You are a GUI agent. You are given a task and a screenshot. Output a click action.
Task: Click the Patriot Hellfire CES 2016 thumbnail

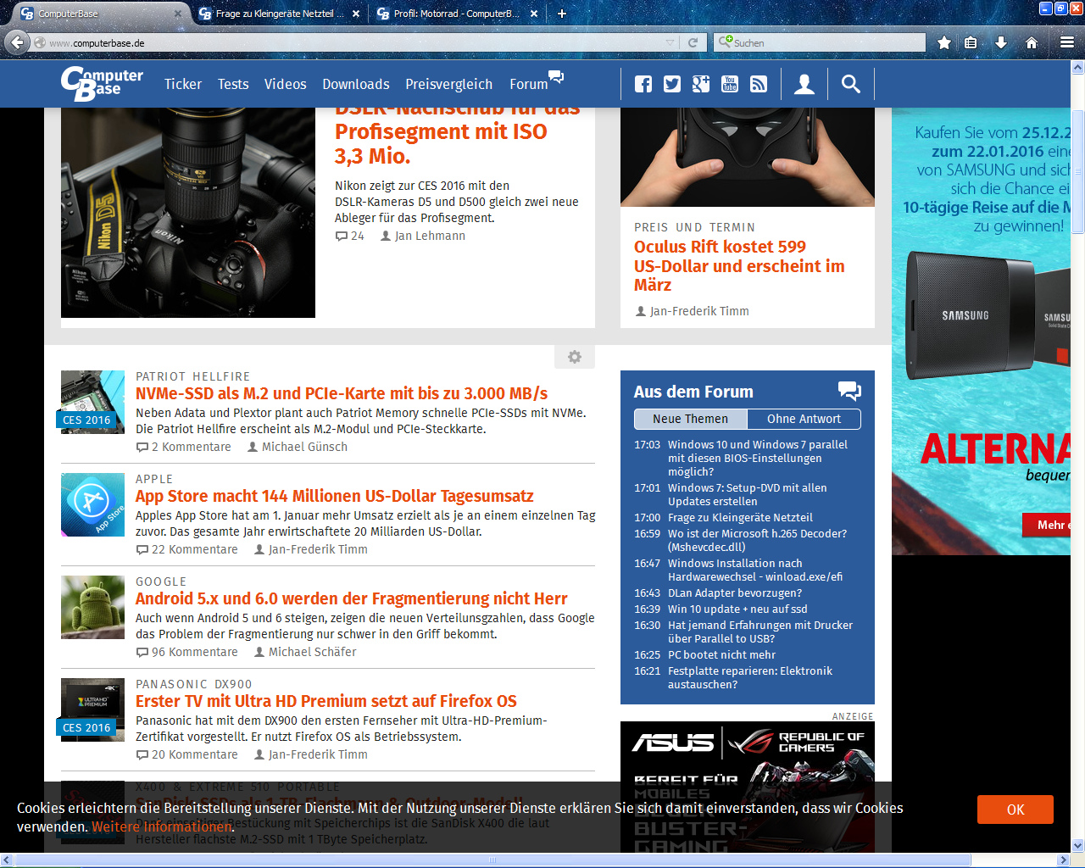click(93, 402)
